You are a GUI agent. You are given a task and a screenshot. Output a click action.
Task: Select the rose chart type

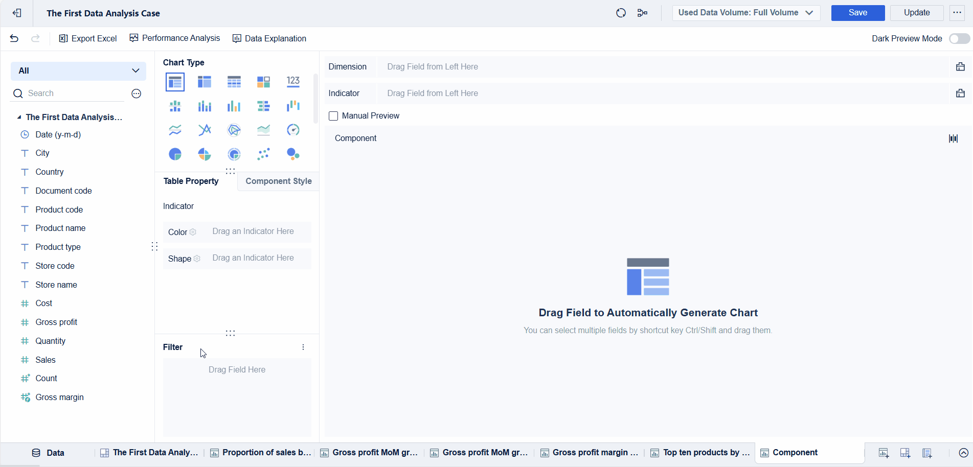coord(205,154)
